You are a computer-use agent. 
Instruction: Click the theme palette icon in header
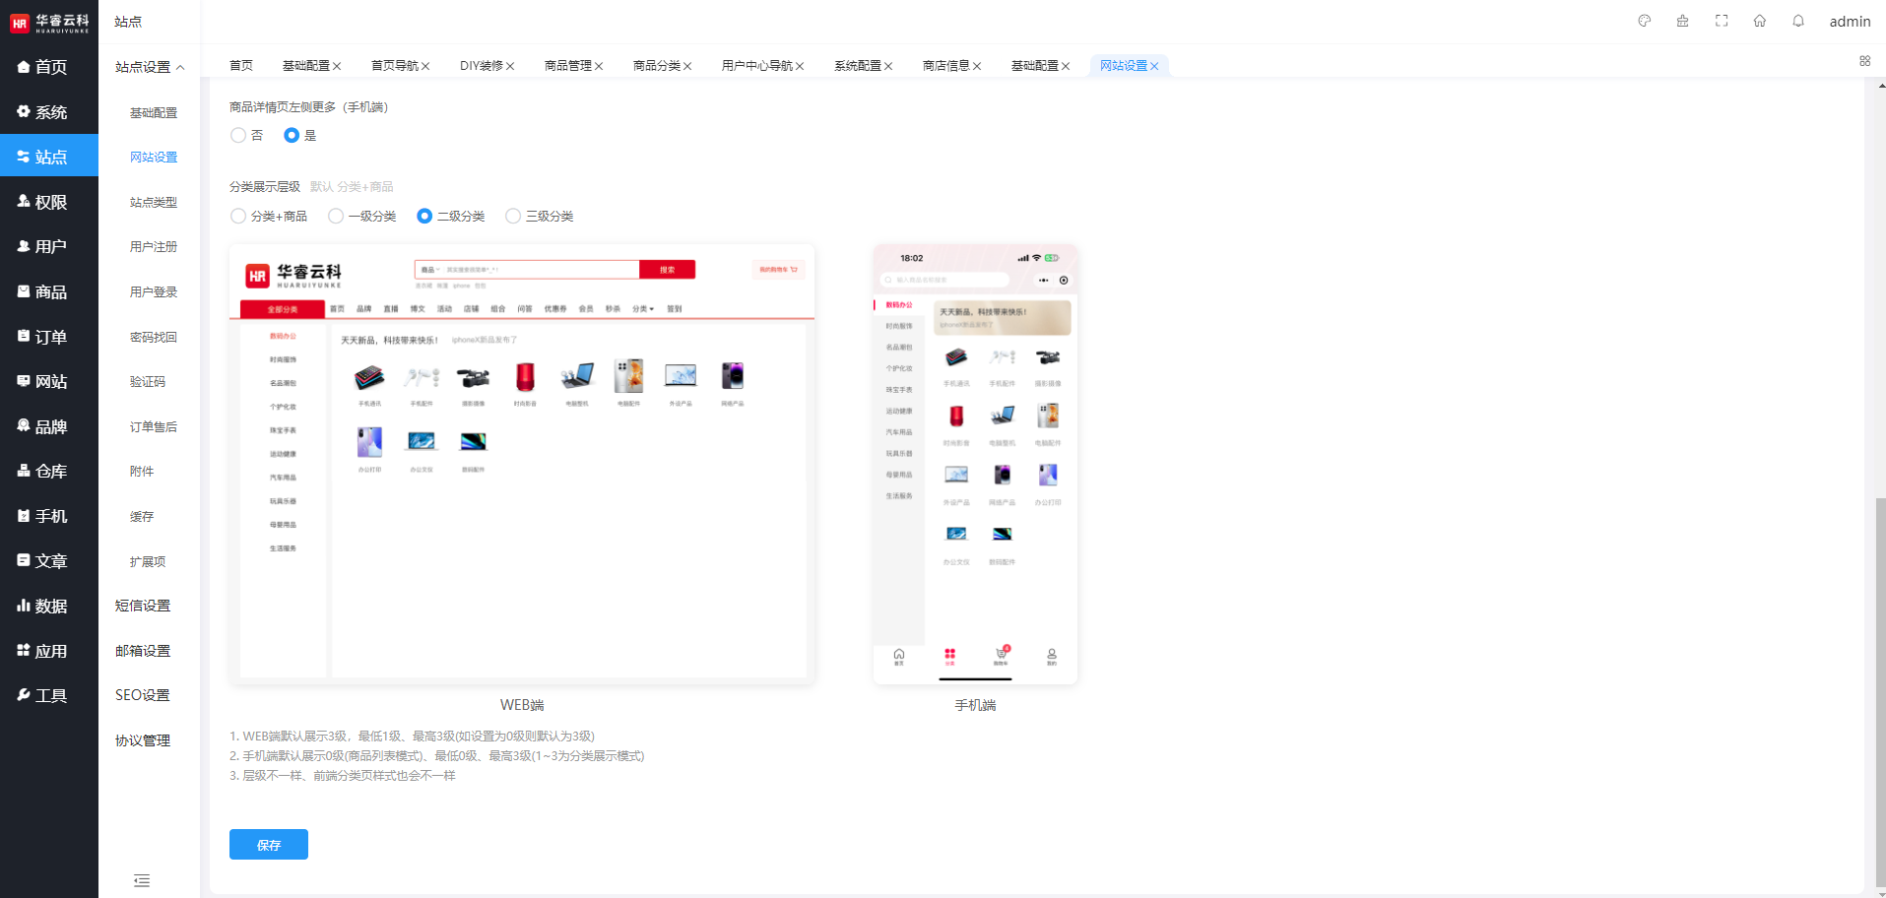coord(1644,21)
